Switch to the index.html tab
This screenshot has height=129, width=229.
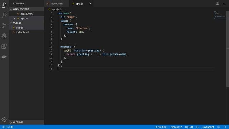tap(57, 3)
